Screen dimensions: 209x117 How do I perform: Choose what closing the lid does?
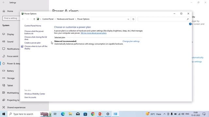[x=36, y=38]
